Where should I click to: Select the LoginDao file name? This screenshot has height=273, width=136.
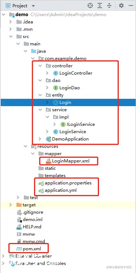tap(70, 88)
